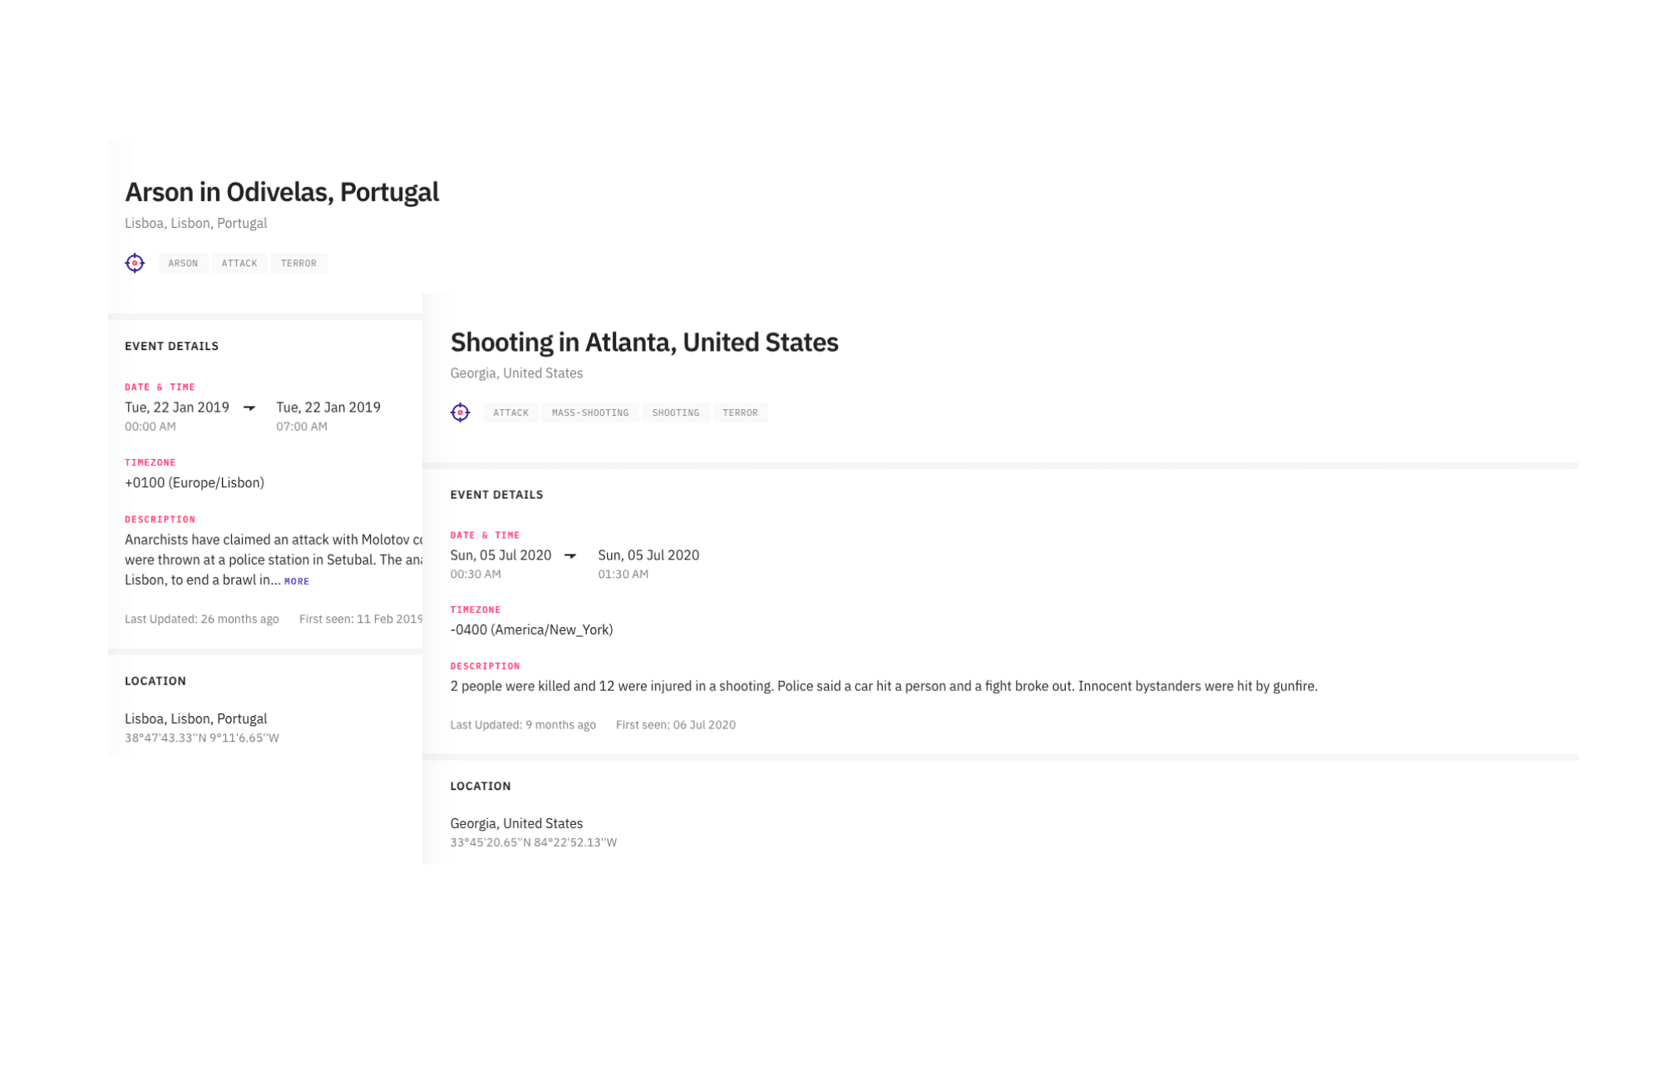The width and height of the screenshot is (1656, 1081).
Task: Select the ARSON tag
Action: [183, 264]
